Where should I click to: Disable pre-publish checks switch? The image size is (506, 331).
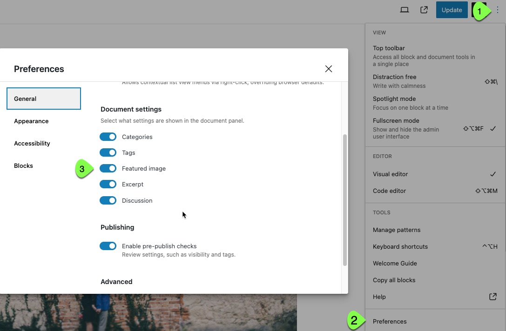tap(108, 246)
